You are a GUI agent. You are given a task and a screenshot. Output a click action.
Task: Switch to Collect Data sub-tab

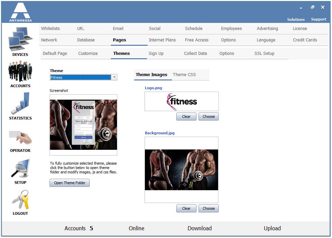195,54
